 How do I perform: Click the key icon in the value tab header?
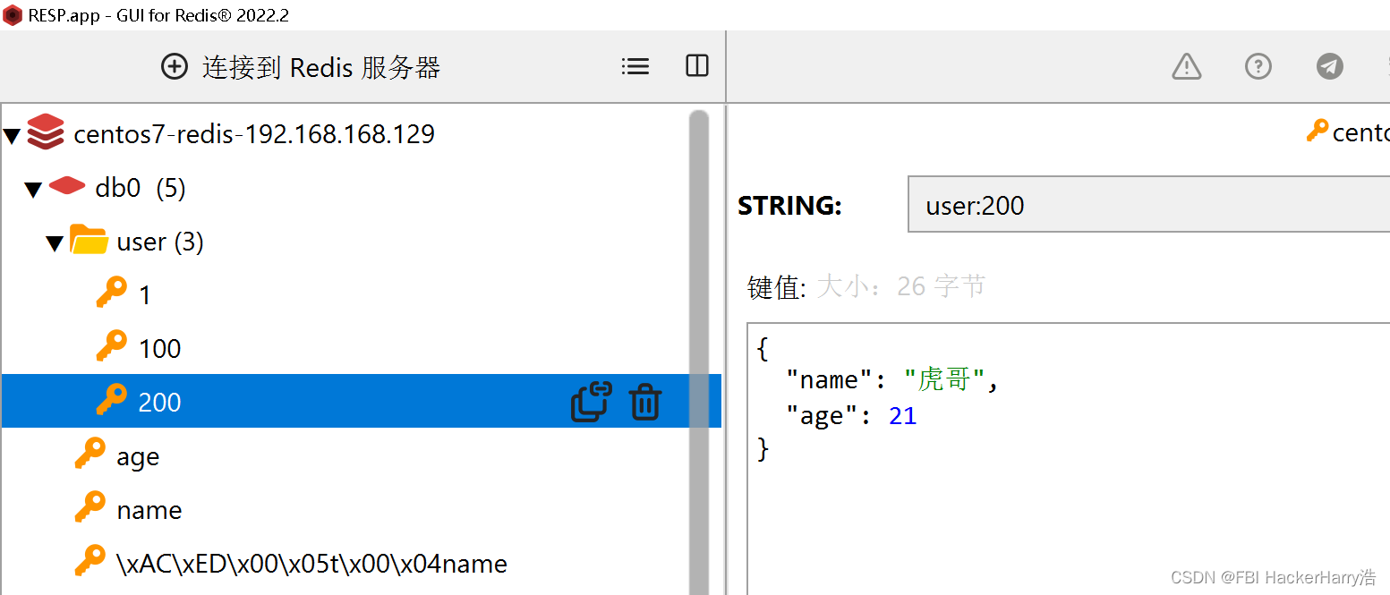tap(1318, 131)
